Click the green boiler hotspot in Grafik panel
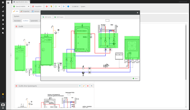Viewport: 190px width, 110px height. [x=20, y=58]
